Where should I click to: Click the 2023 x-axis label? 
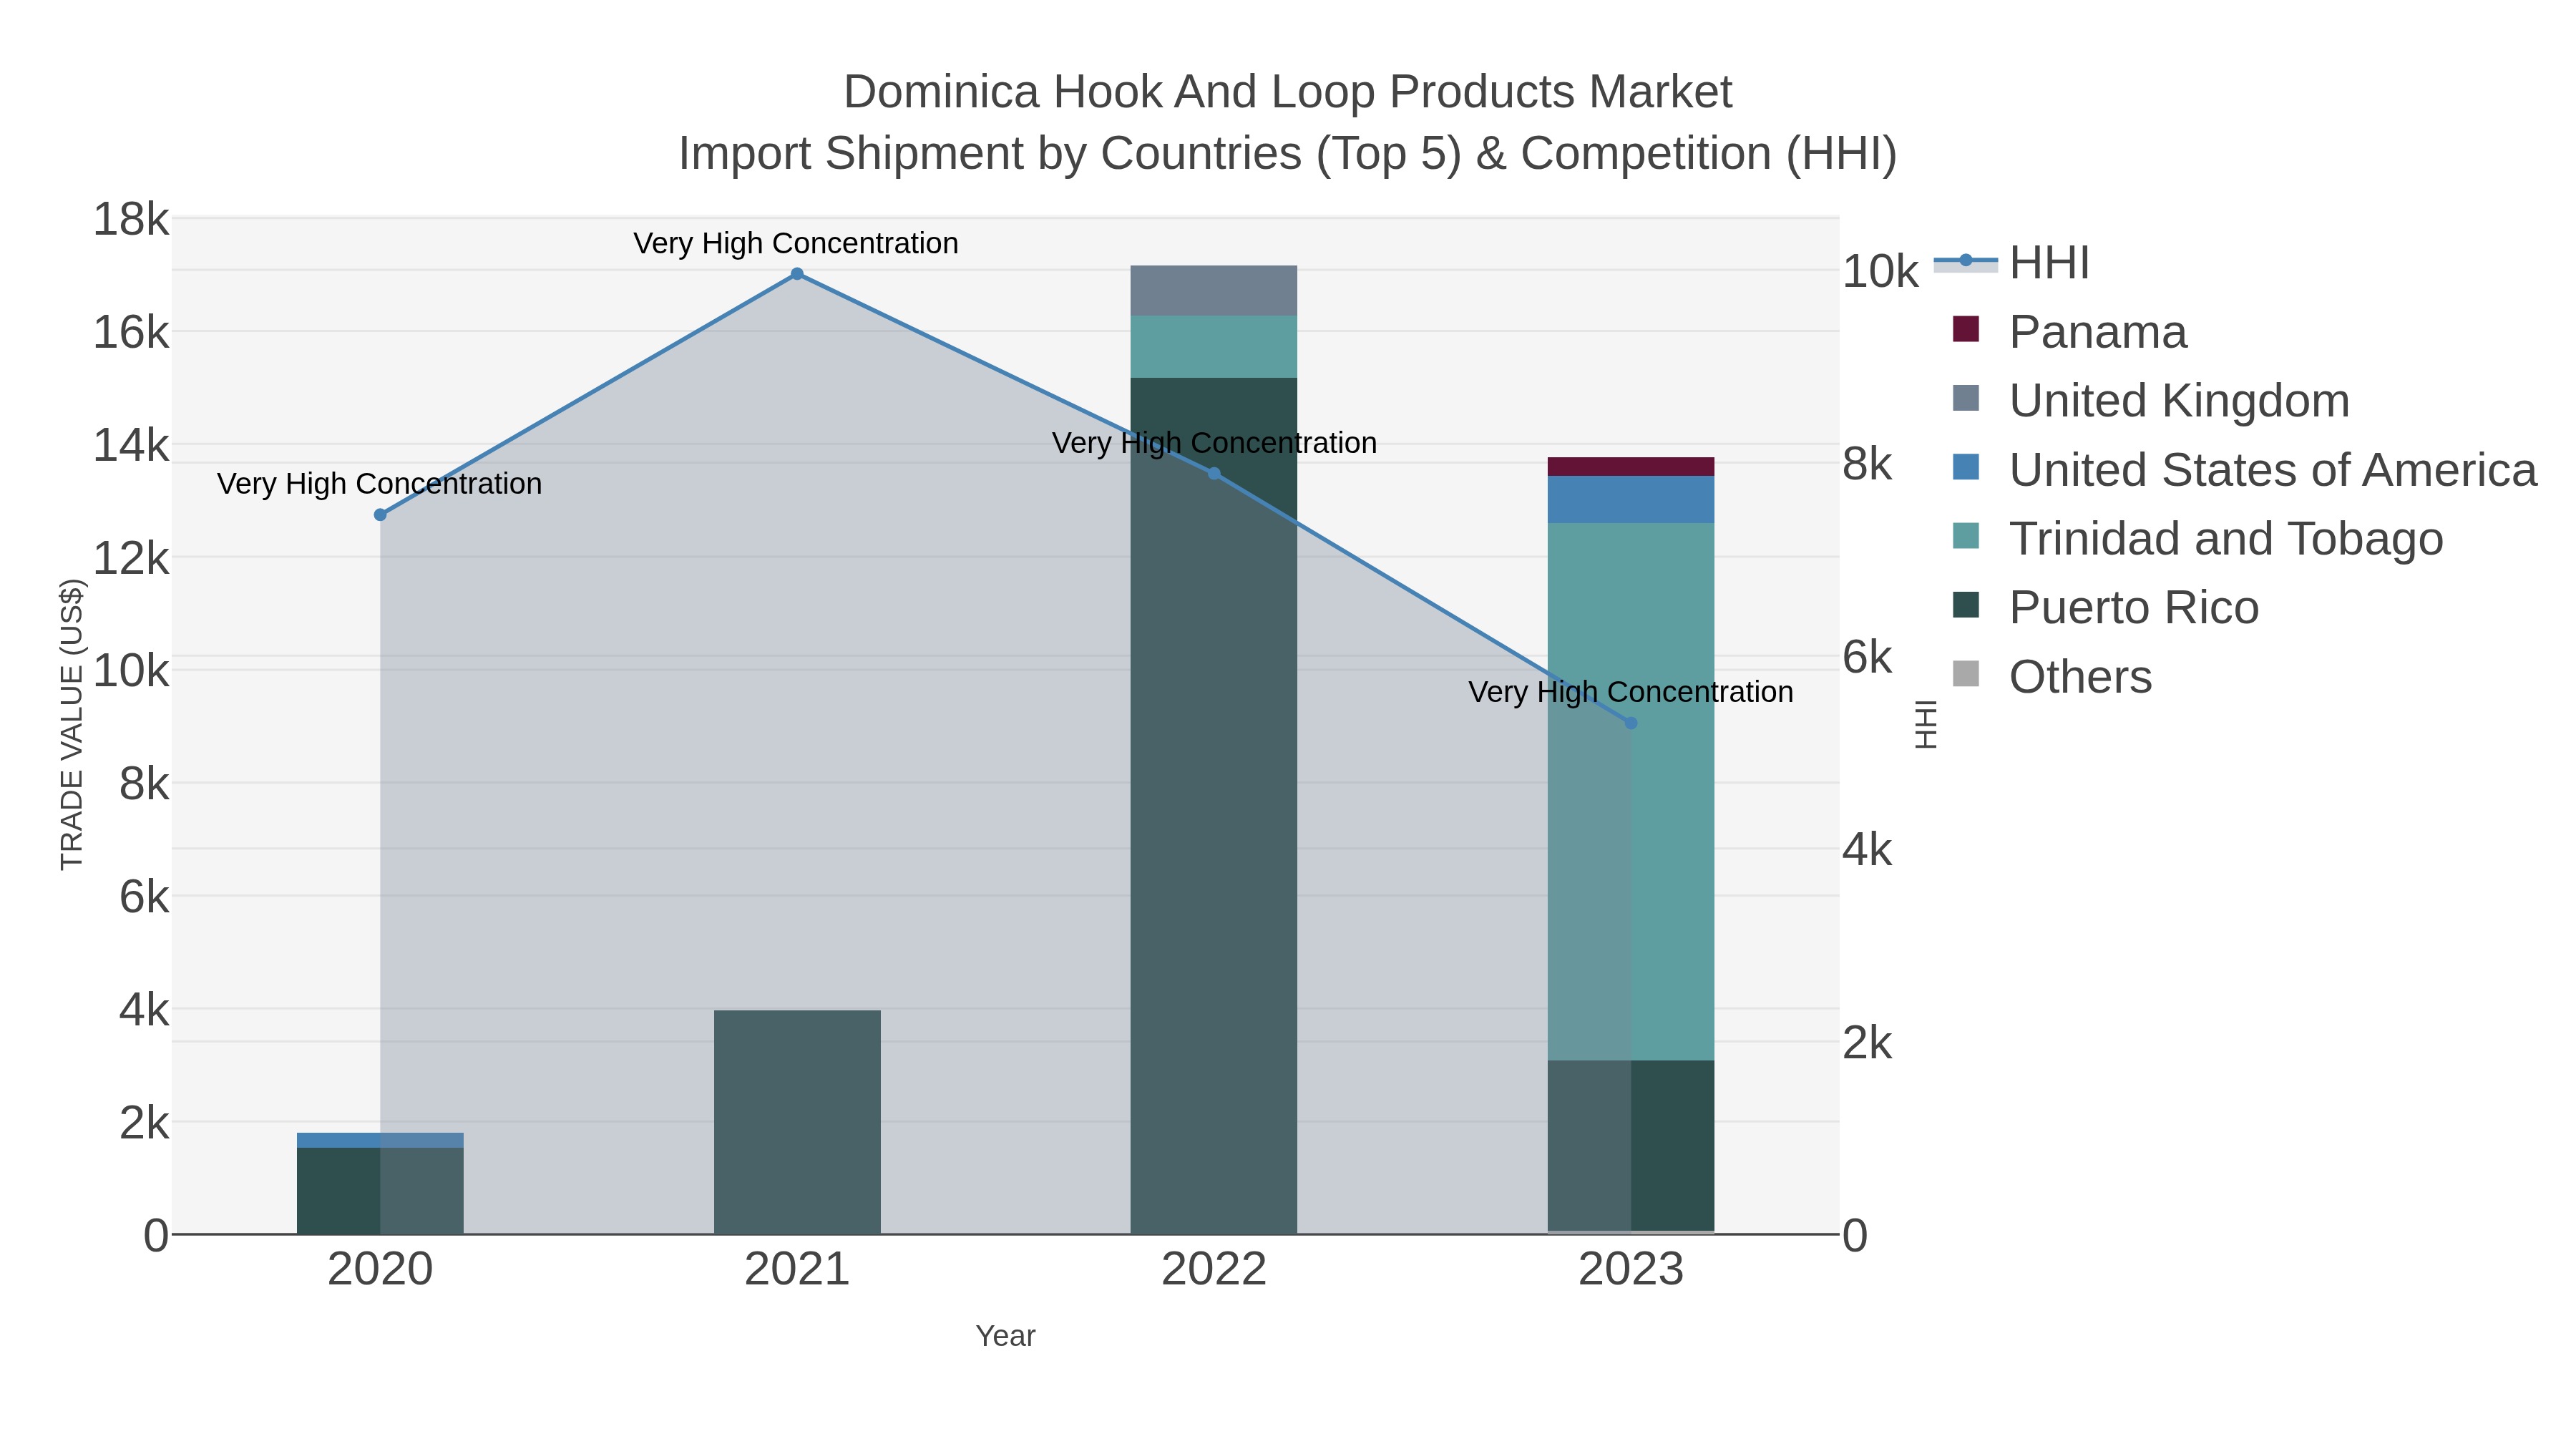1631,1270
